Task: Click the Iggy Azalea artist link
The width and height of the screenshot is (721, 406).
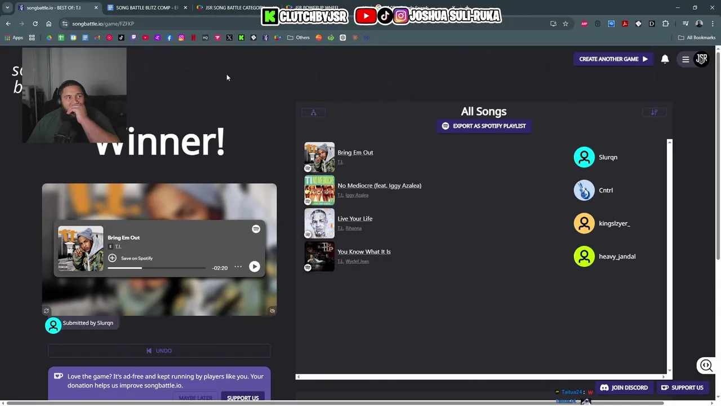Action: coord(357,195)
